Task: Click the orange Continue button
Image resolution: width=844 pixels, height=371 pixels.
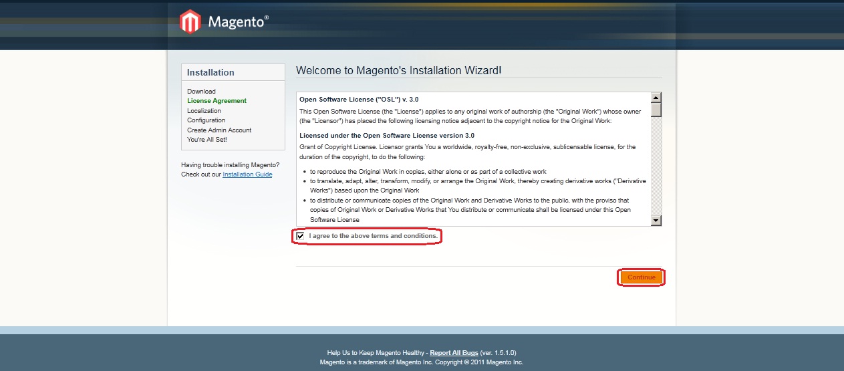Action: [641, 277]
